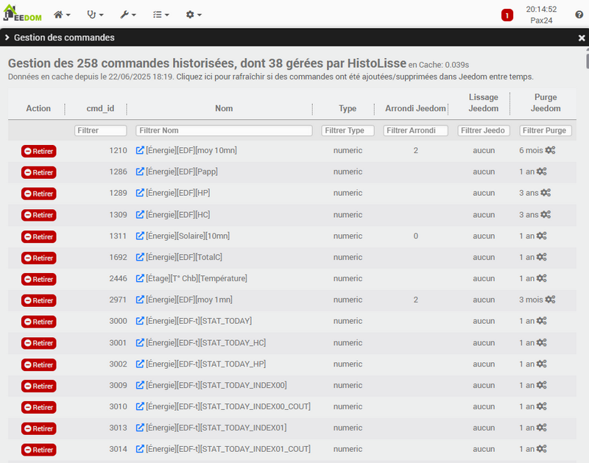The height and width of the screenshot is (463, 589).
Task: Focus the Filtrer Arrondi field
Action: (416, 130)
